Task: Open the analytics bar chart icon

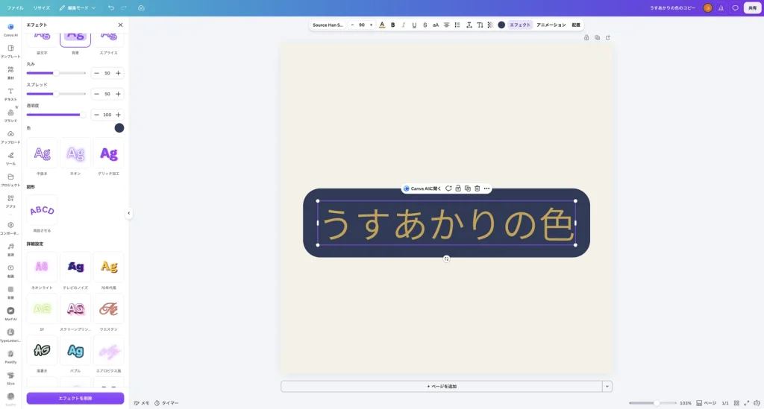Action: click(721, 7)
